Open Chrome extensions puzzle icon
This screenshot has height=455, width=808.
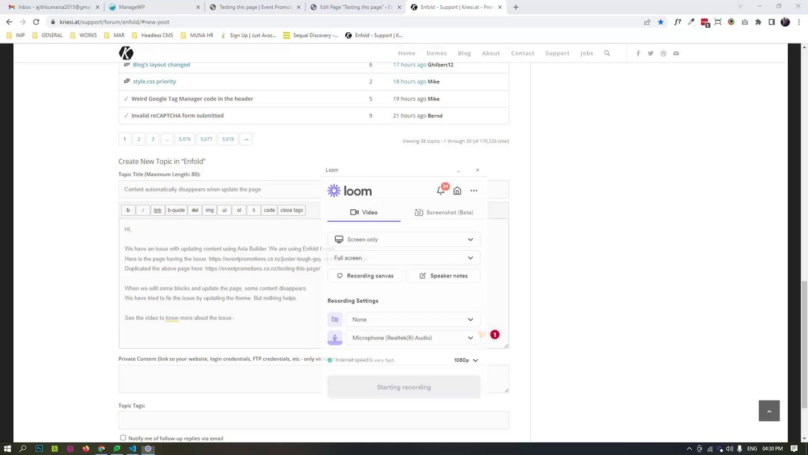[x=758, y=21]
